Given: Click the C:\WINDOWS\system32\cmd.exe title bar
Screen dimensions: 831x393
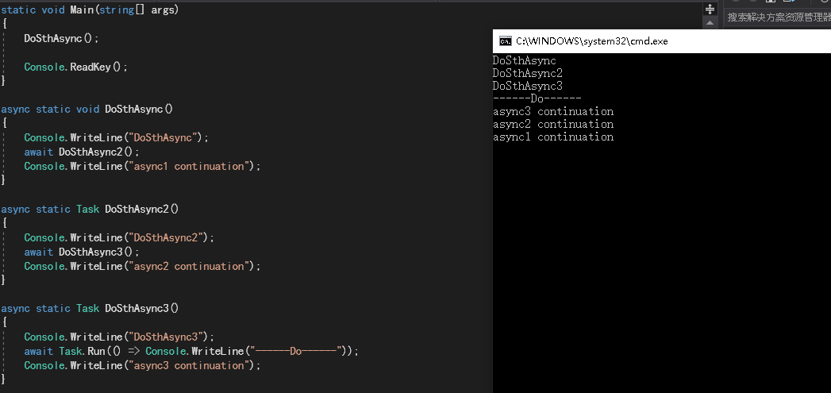Looking at the screenshot, I should pyautogui.click(x=662, y=40).
